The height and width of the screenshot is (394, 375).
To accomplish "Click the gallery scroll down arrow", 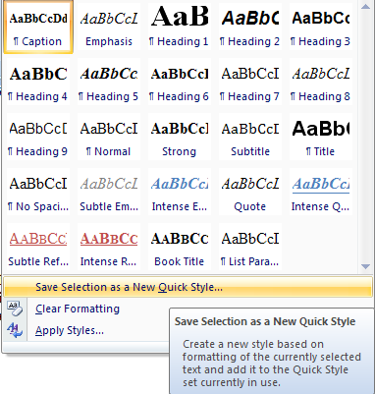I will pyautogui.click(x=366, y=267).
